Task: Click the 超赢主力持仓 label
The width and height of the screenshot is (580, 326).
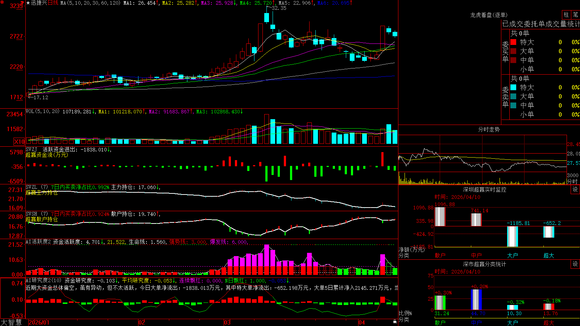Action: tap(42, 192)
